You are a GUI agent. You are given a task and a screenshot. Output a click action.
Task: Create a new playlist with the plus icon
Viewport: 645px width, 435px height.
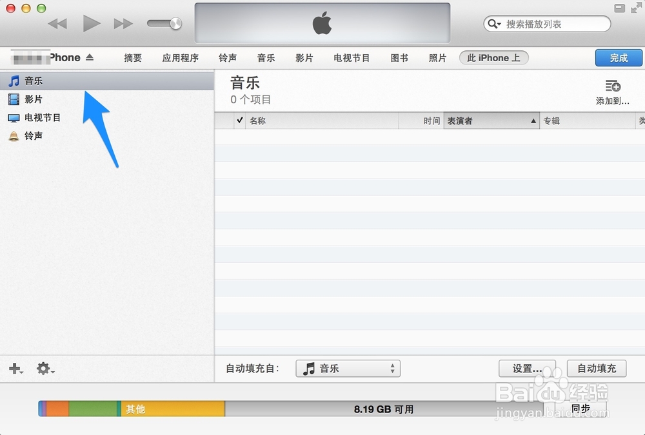(x=14, y=369)
